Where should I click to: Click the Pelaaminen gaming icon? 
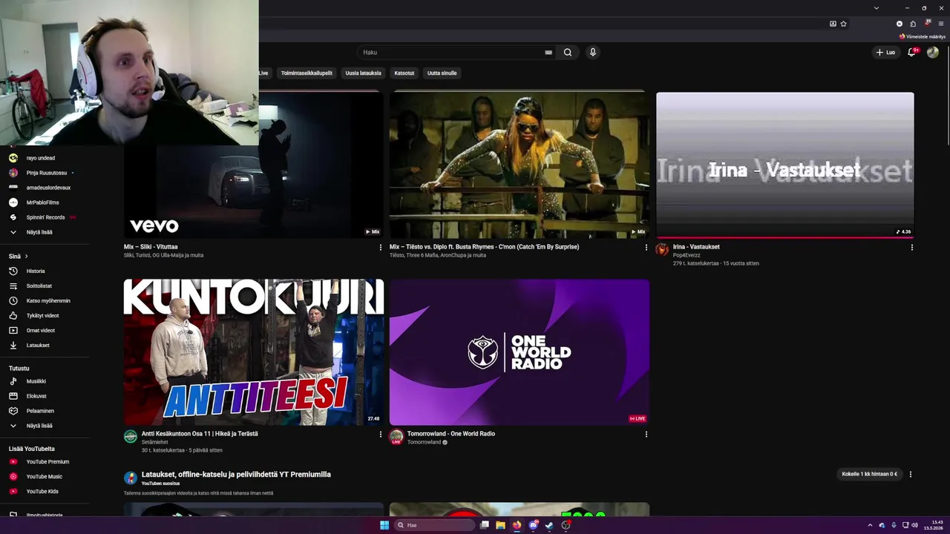pos(13,411)
